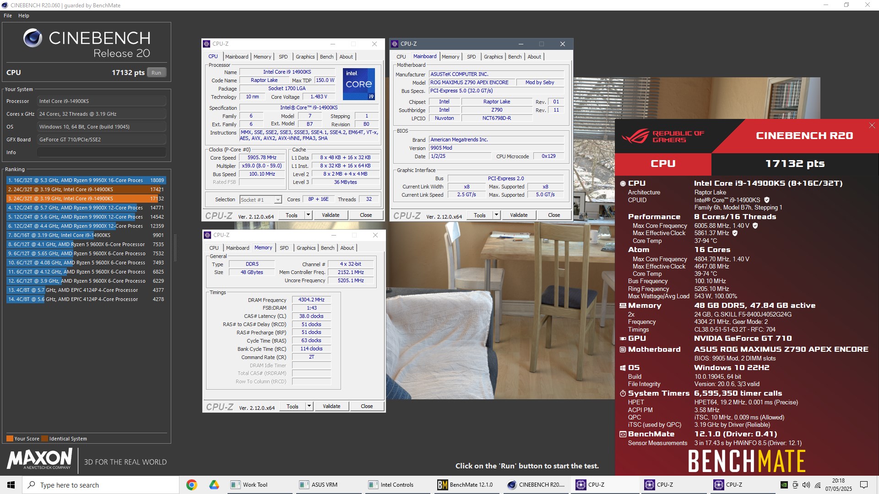The height and width of the screenshot is (494, 879).
Task: Click the Windows OS icon in BenchMate panel
Action: coord(623,368)
